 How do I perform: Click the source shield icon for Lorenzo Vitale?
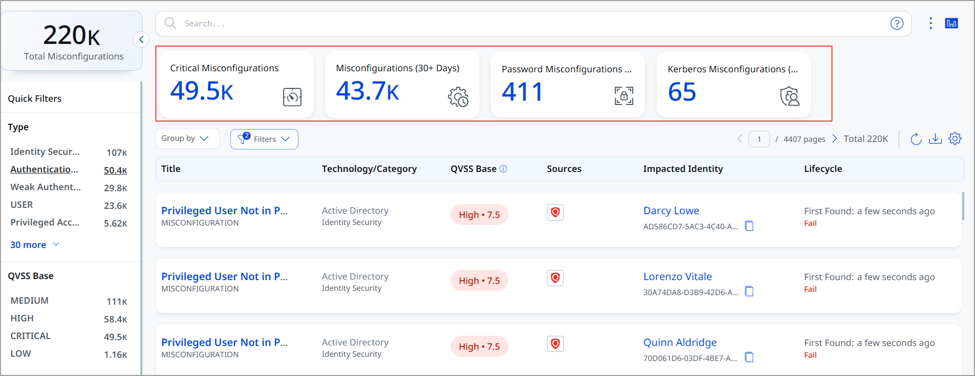(x=555, y=278)
